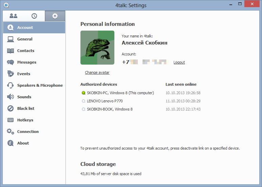Select the SKOBKIN-BOOK device entry

(110, 109)
